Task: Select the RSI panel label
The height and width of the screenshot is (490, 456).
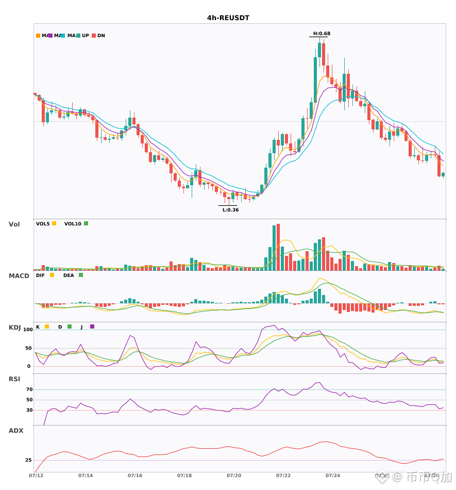Action: [14, 379]
